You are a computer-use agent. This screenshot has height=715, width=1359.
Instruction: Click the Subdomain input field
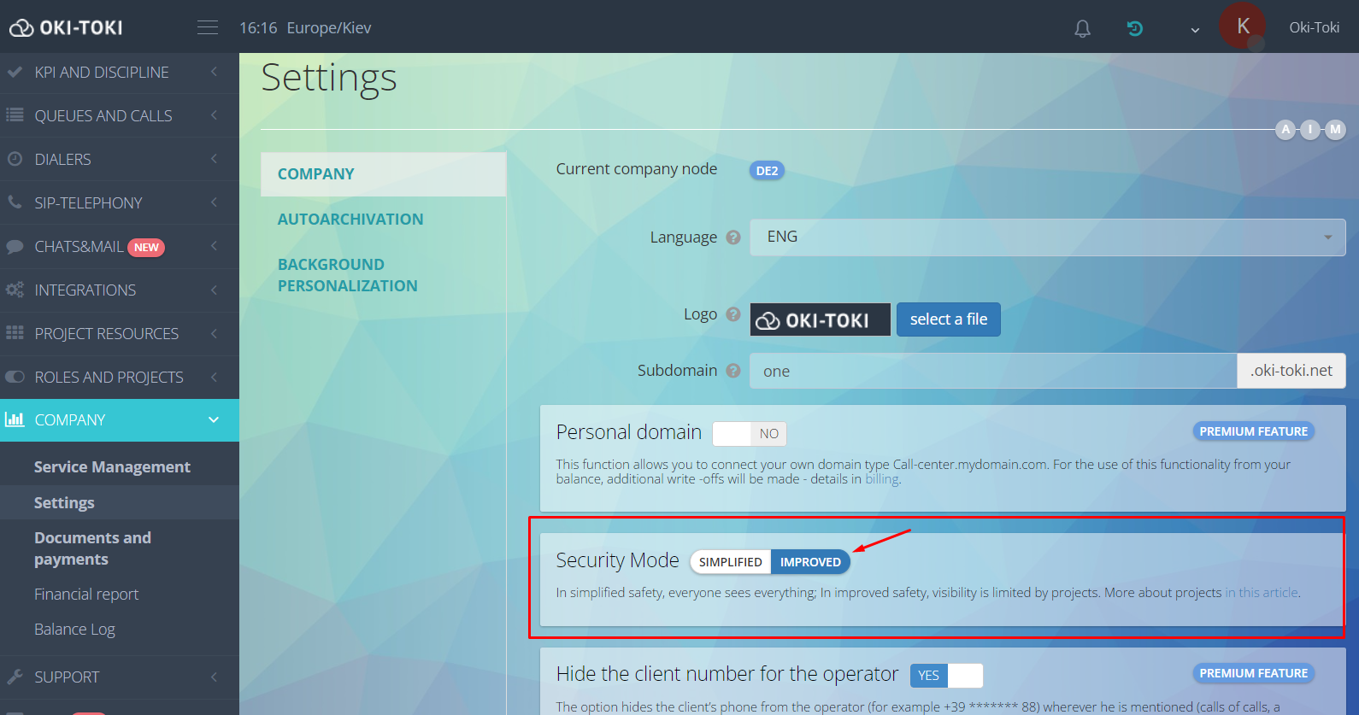pyautogui.click(x=992, y=371)
